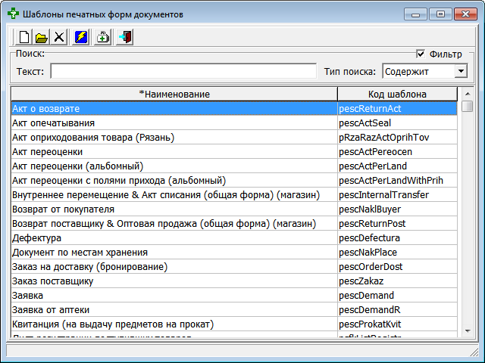Image resolution: width=485 pixels, height=363 pixels.
Task: Select the Заявка от аптеки row
Action: (x=174, y=310)
